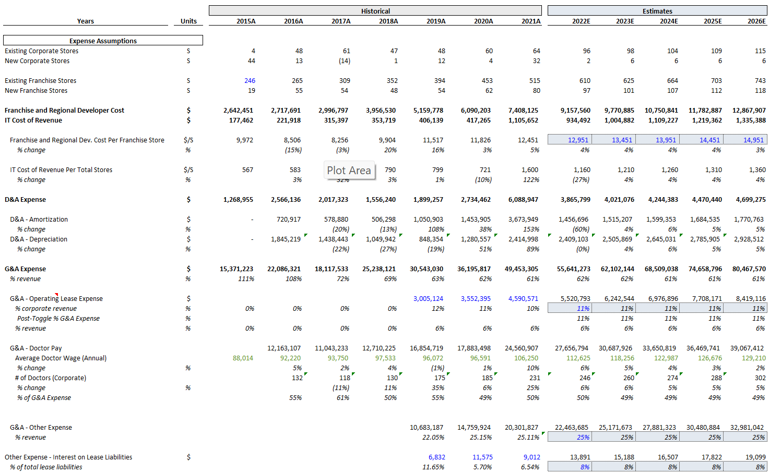
Task: Select the 80,467,570 G&A cell
Action: [x=749, y=269]
